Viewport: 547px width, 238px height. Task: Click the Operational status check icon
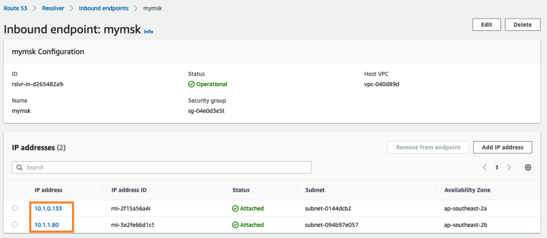[191, 84]
